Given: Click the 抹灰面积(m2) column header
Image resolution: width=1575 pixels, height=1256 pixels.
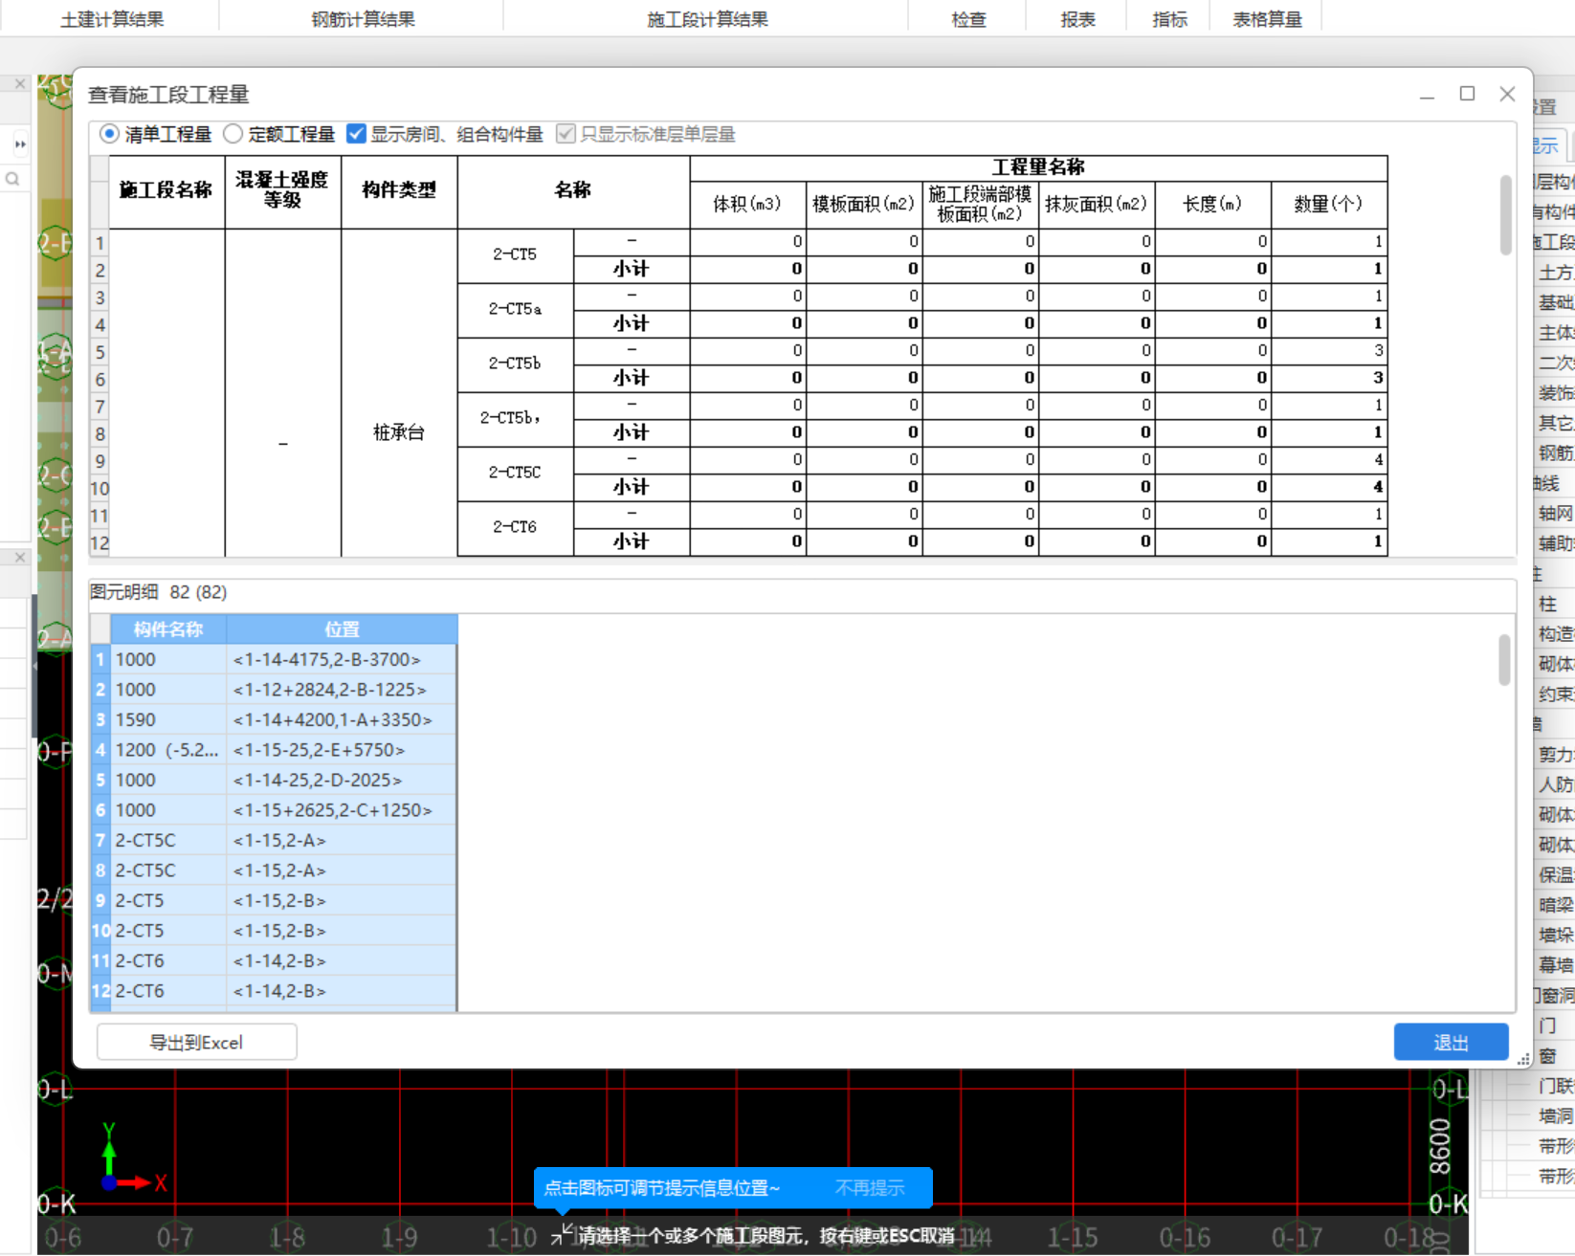Looking at the screenshot, I should coord(1097,204).
